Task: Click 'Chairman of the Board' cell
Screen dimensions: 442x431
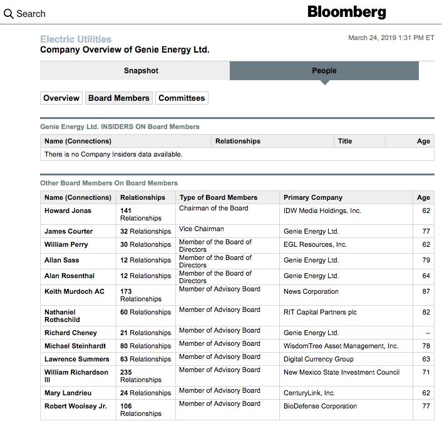Action: (x=213, y=208)
